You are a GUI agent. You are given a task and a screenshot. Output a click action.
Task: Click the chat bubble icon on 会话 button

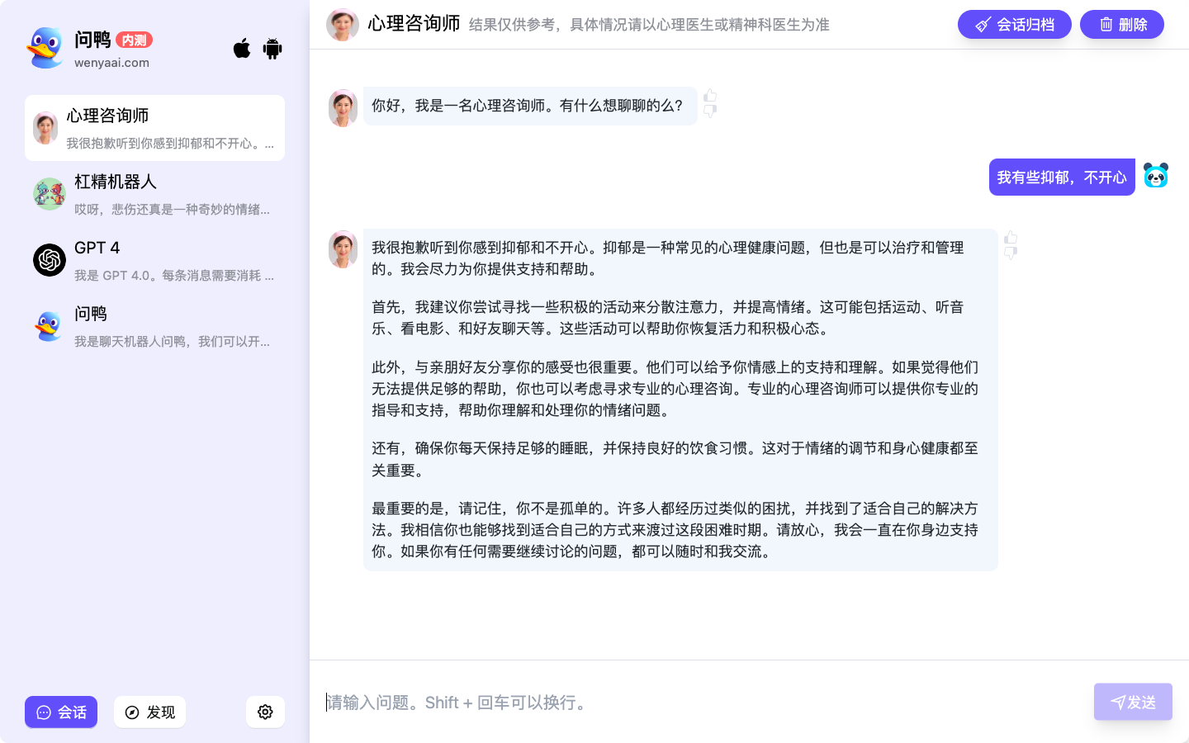click(x=45, y=712)
